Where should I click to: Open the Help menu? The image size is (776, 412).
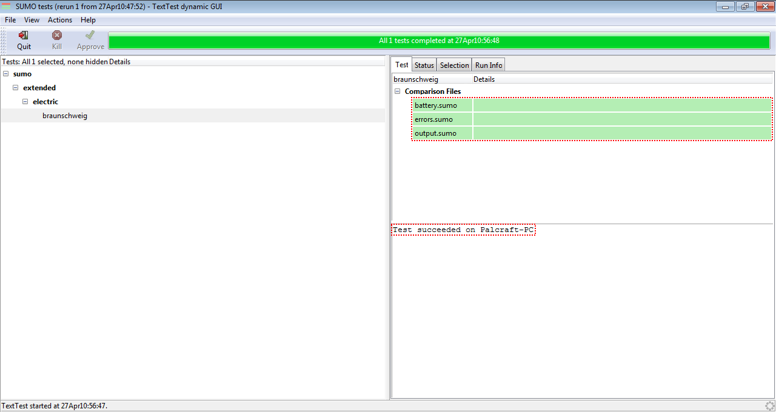point(88,20)
